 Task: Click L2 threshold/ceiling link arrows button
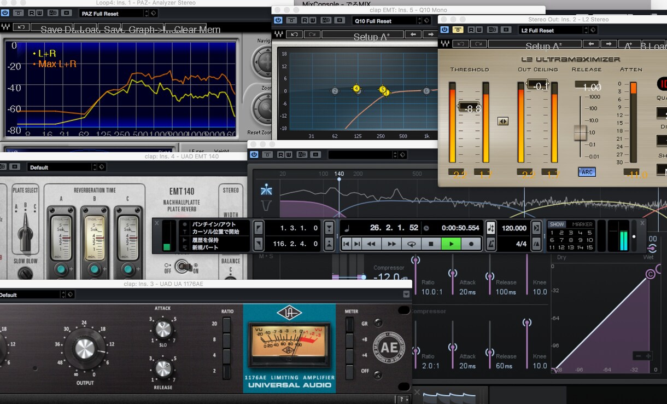click(502, 122)
